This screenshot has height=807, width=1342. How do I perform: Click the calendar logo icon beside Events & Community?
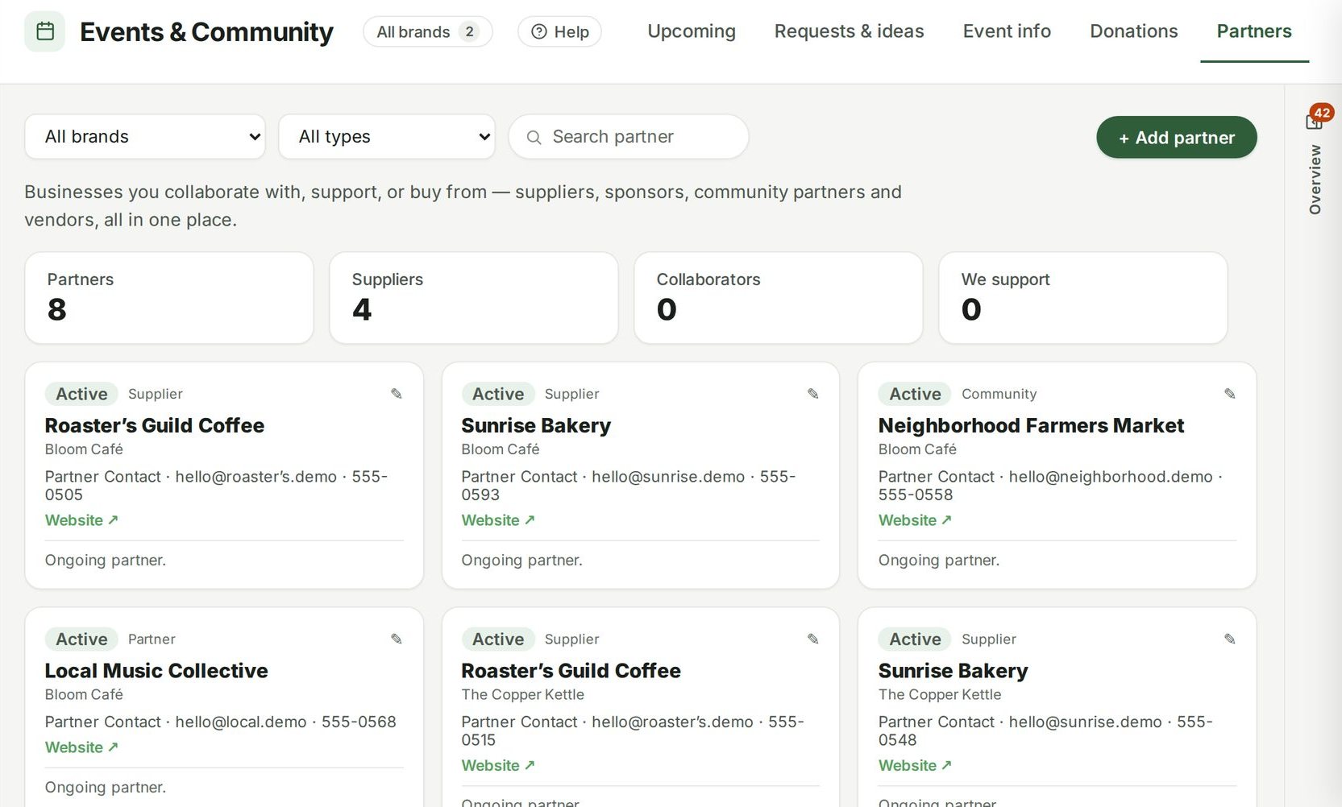pos(44,31)
